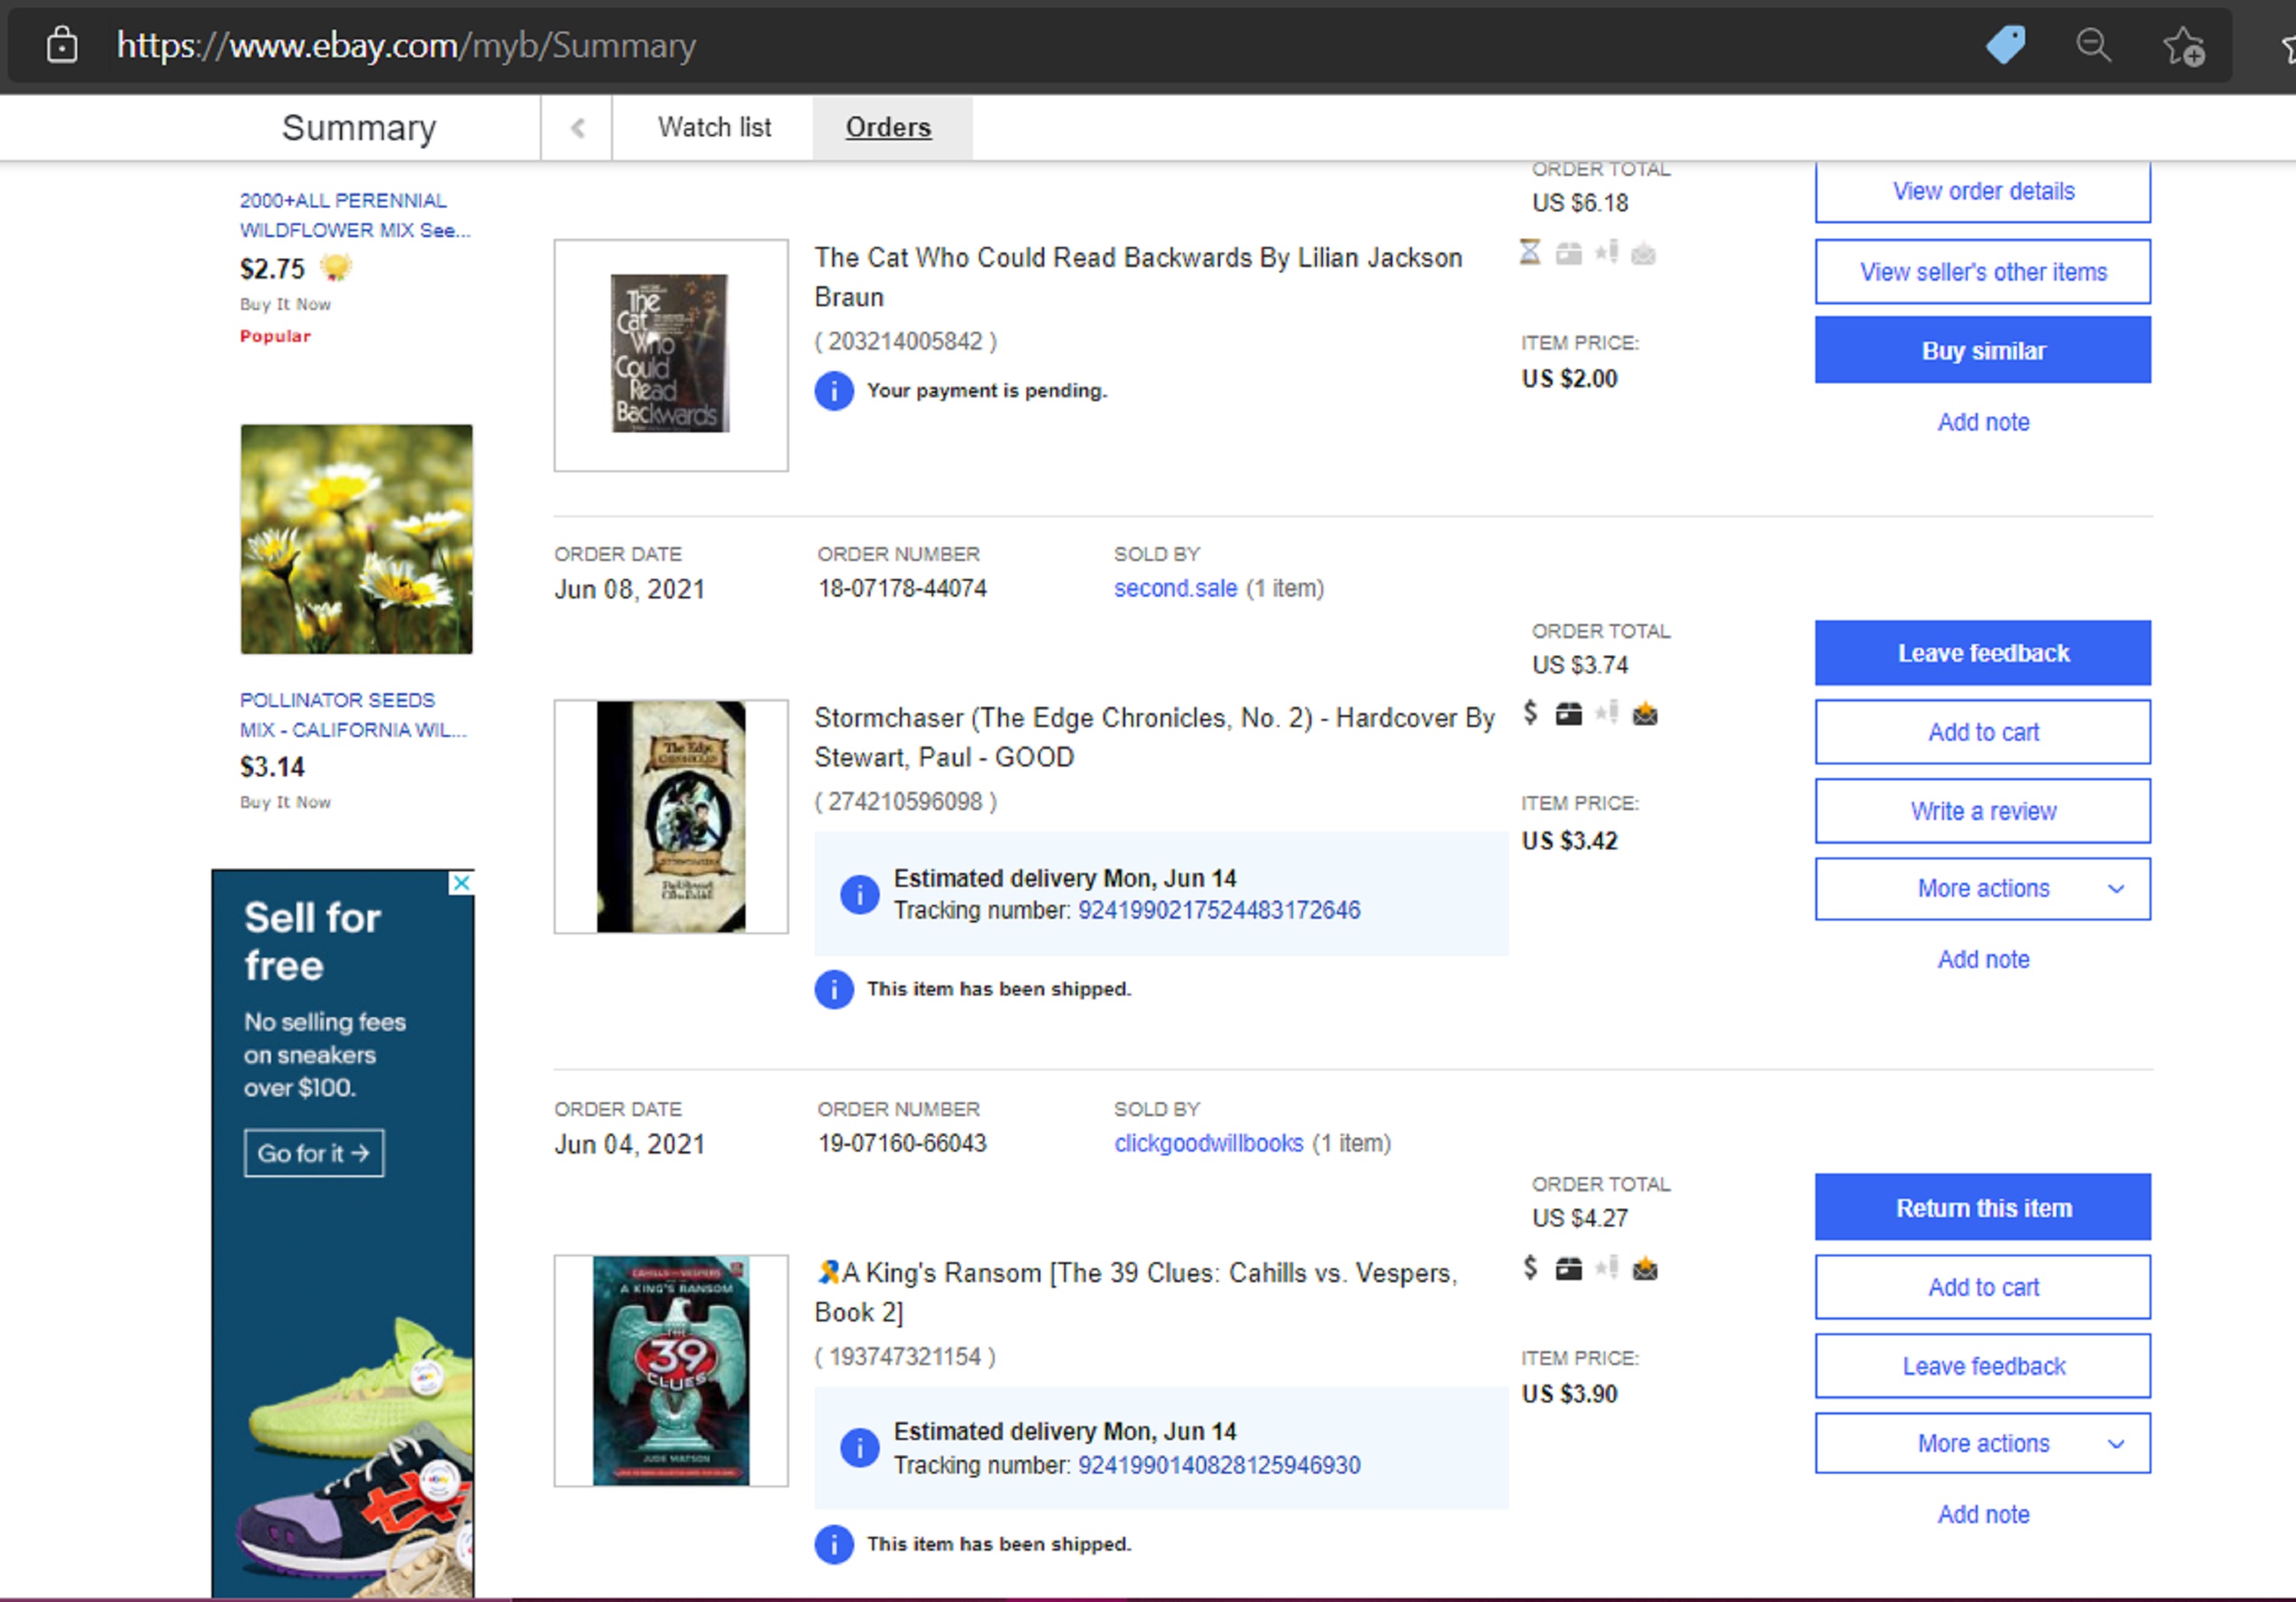Screen dimensions: 2296x1602
Task: Click info icon beside King's Ransom 'This item has been shipped'
Action: point(834,1544)
